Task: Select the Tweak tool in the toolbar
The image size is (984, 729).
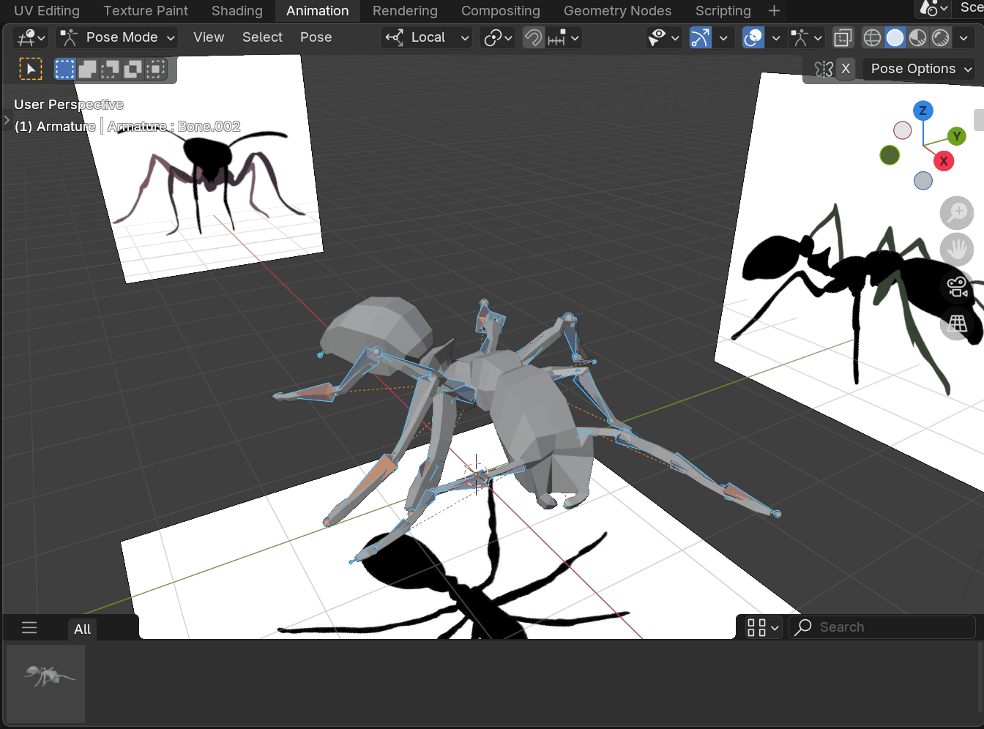Action: pyautogui.click(x=30, y=68)
